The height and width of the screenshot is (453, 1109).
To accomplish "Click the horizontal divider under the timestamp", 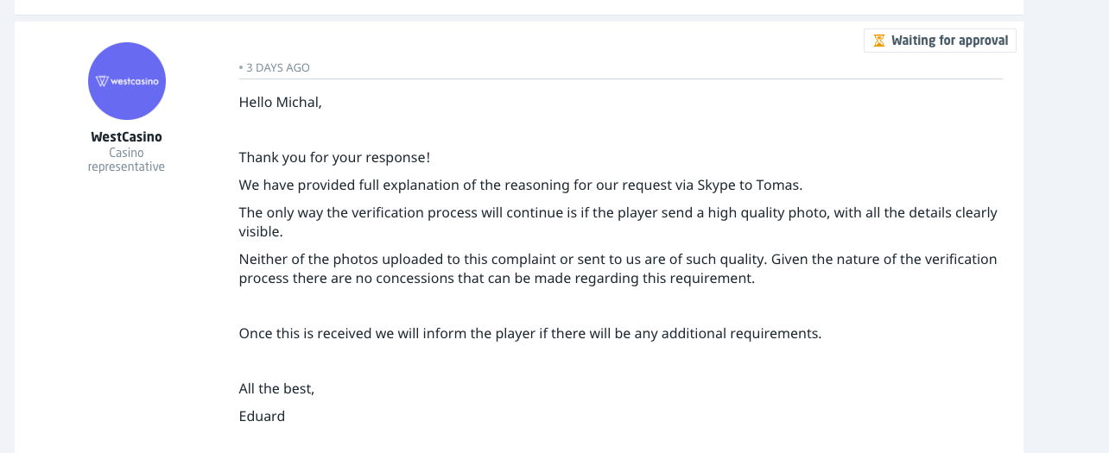I will coord(620,79).
